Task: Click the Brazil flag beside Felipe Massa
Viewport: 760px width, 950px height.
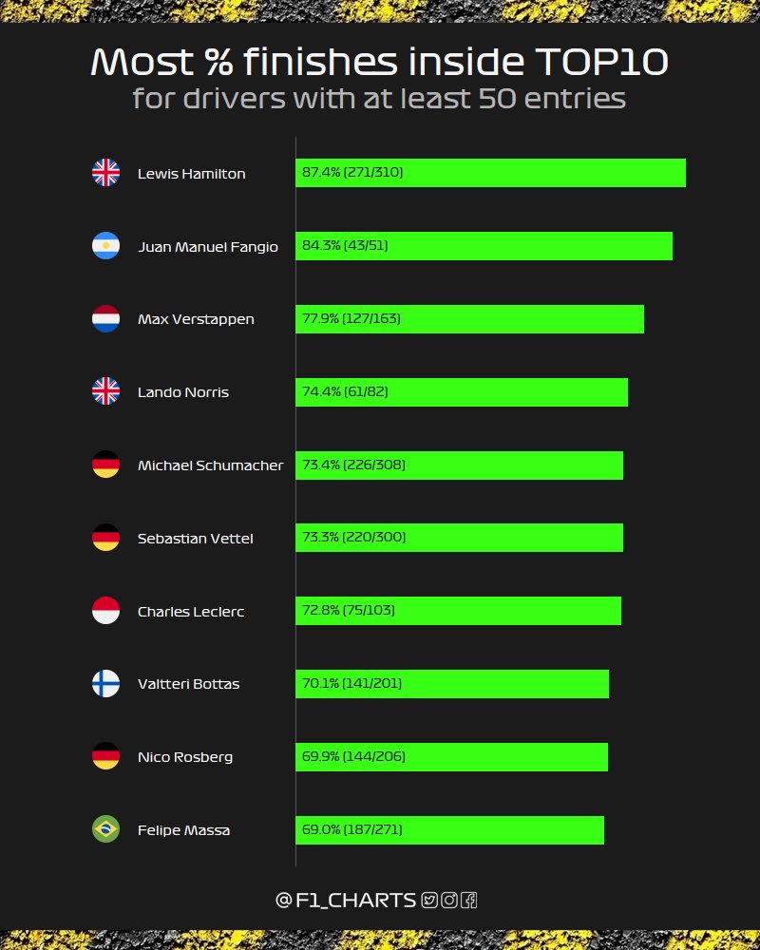Action: coord(105,829)
